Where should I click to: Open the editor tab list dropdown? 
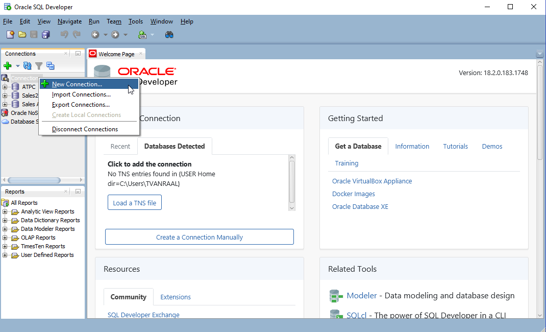(540, 54)
